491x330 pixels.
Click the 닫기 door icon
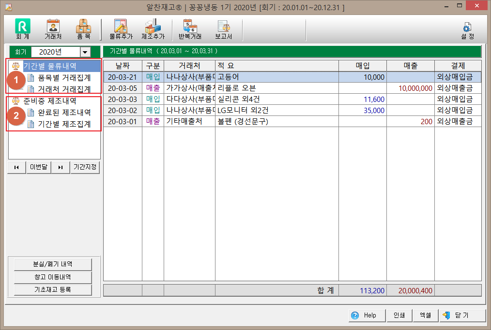[446, 316]
